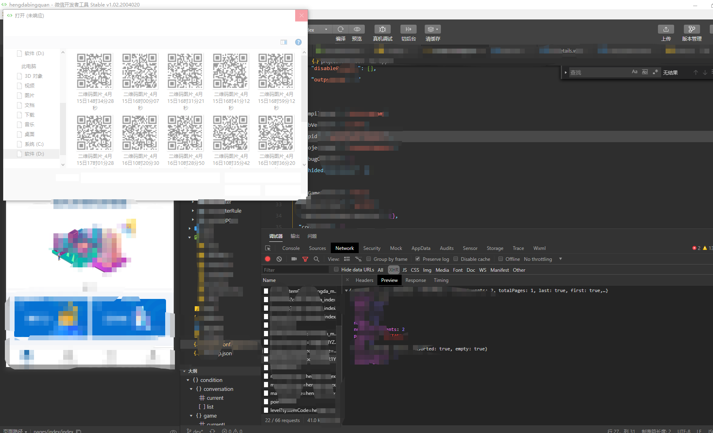The width and height of the screenshot is (713, 433).
Task: Switch to the 输出 output panel
Action: (x=295, y=236)
